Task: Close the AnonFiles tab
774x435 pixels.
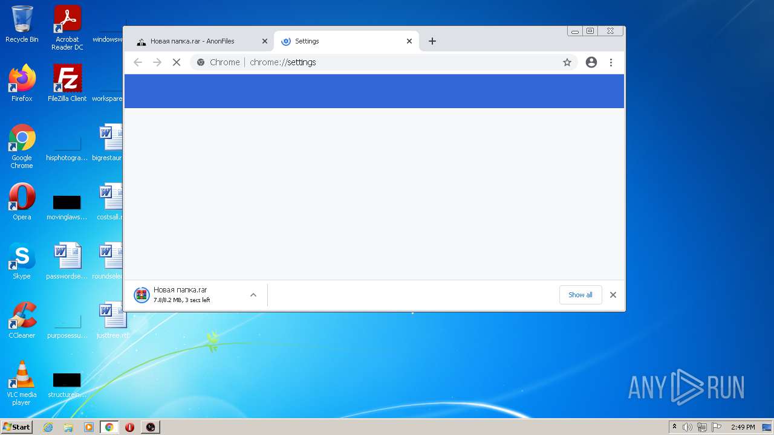Action: pyautogui.click(x=264, y=41)
